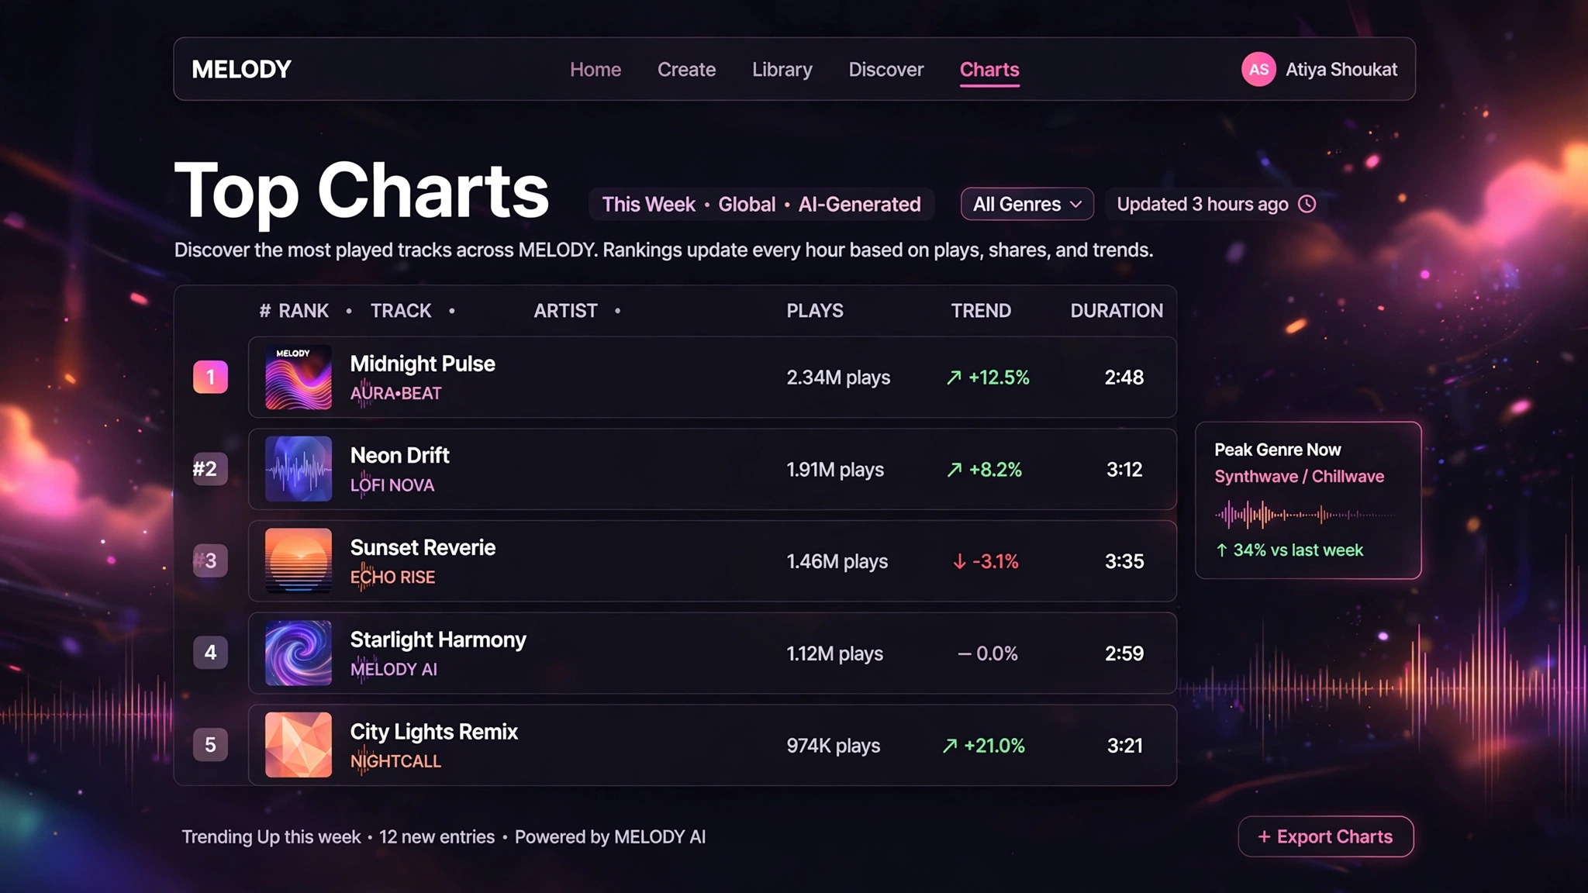Switch to the Library tab
The image size is (1588, 893).
tap(782, 69)
